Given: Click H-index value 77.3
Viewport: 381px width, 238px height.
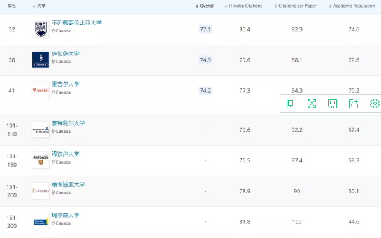Looking at the screenshot, I should point(245,90).
